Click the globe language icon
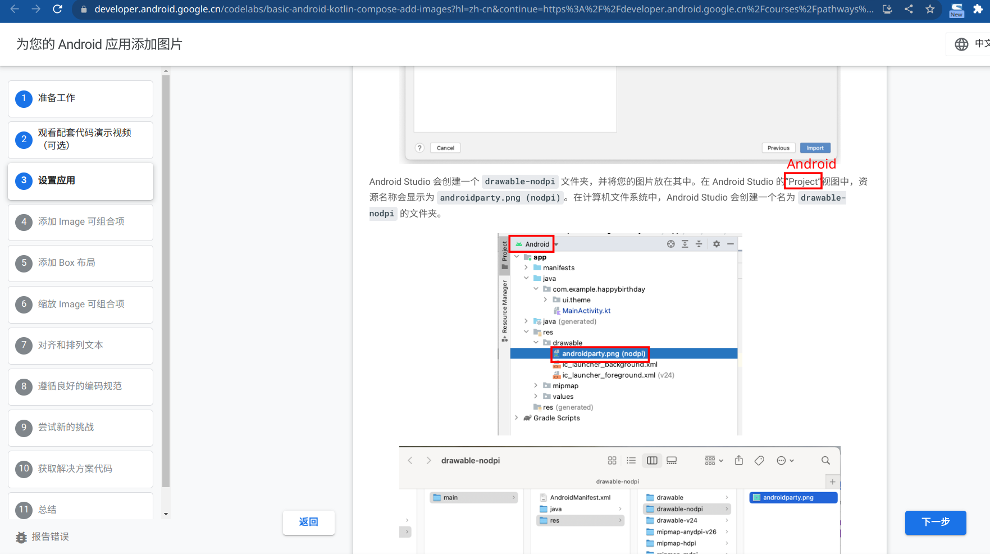The image size is (990, 554). pyautogui.click(x=961, y=44)
